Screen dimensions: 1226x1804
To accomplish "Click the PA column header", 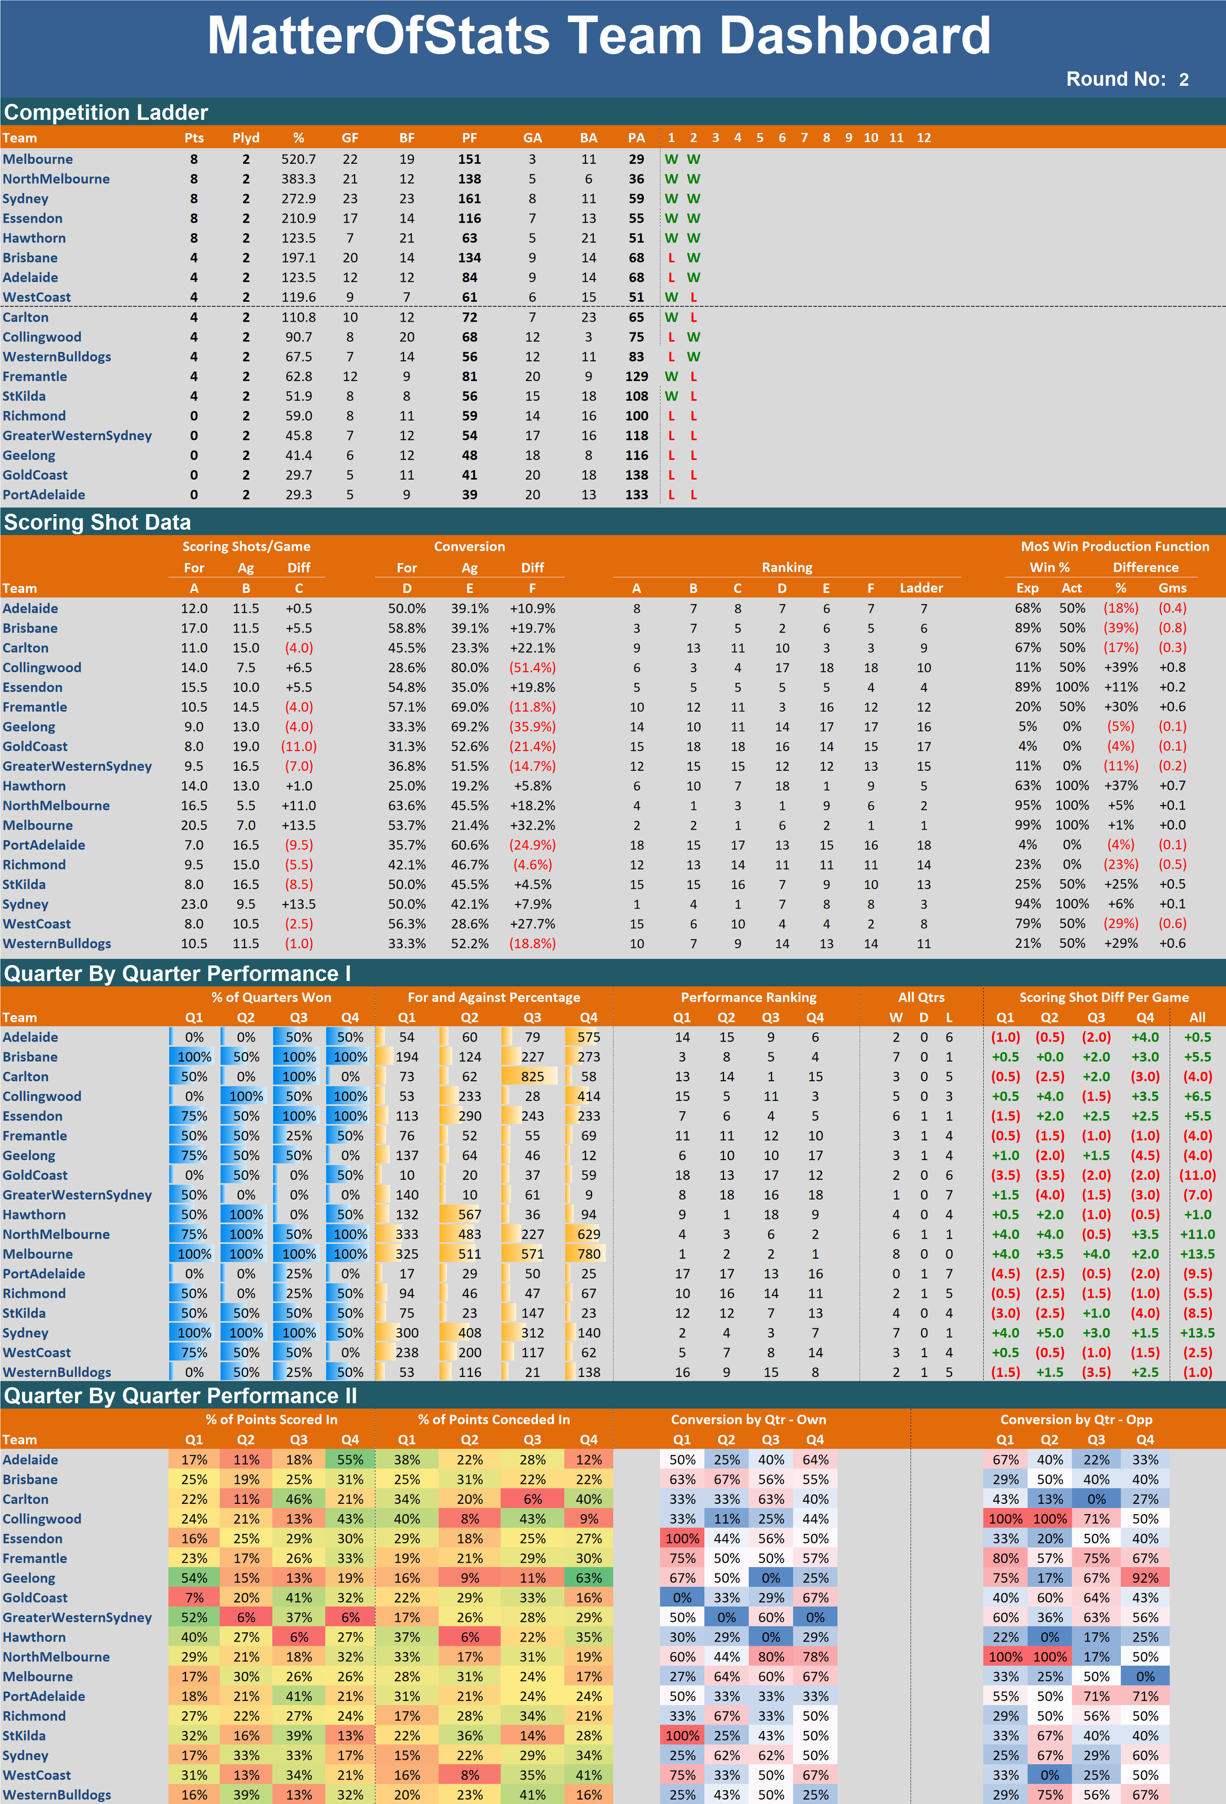I will click(x=637, y=138).
